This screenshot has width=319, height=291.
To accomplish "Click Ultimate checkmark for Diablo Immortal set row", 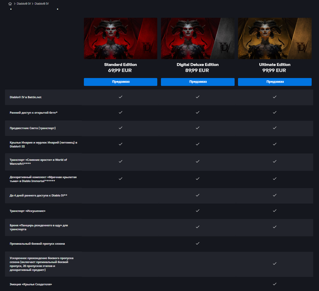I will point(275,179).
